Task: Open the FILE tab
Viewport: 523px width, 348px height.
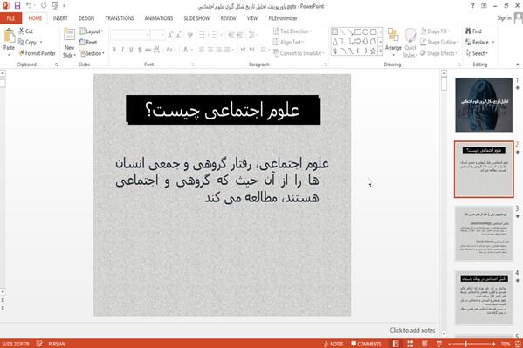Action: 10,18
